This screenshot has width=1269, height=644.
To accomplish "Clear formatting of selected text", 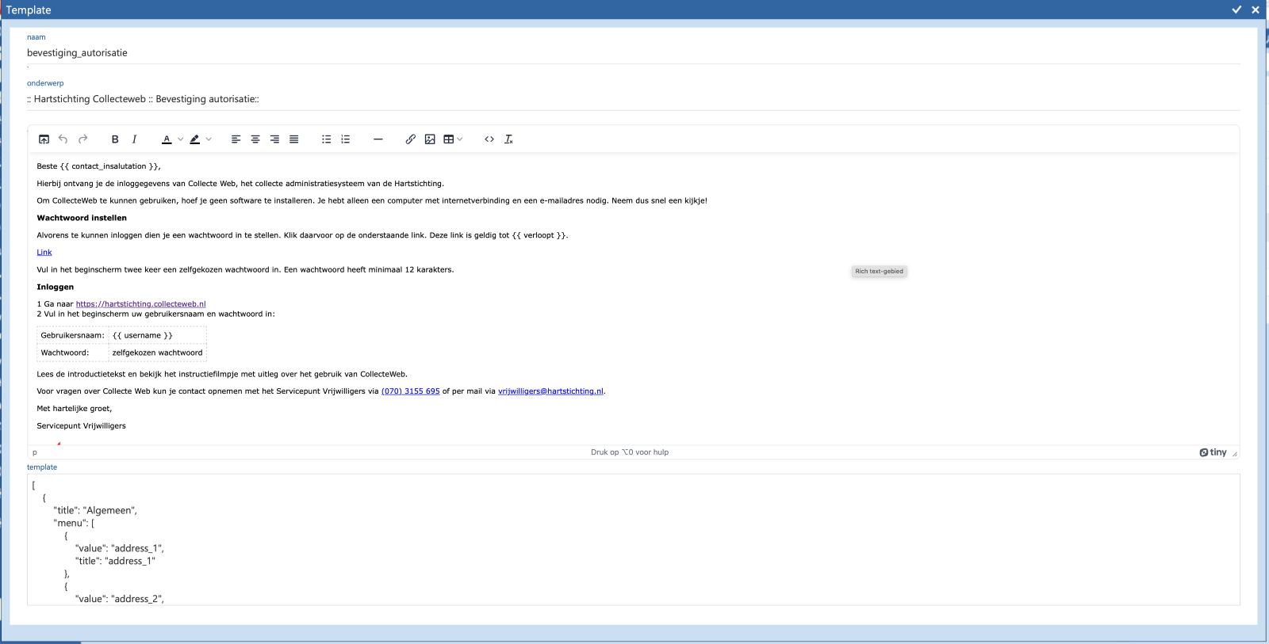I will [x=508, y=139].
